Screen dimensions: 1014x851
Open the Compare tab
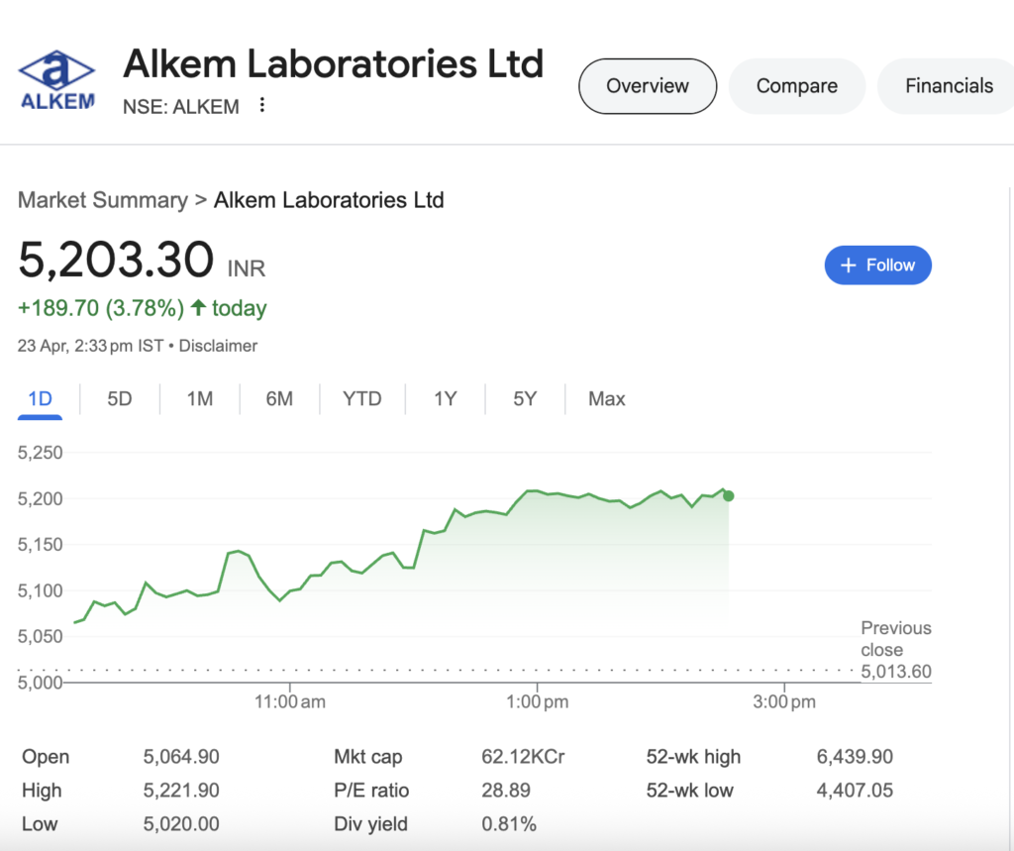point(797,86)
